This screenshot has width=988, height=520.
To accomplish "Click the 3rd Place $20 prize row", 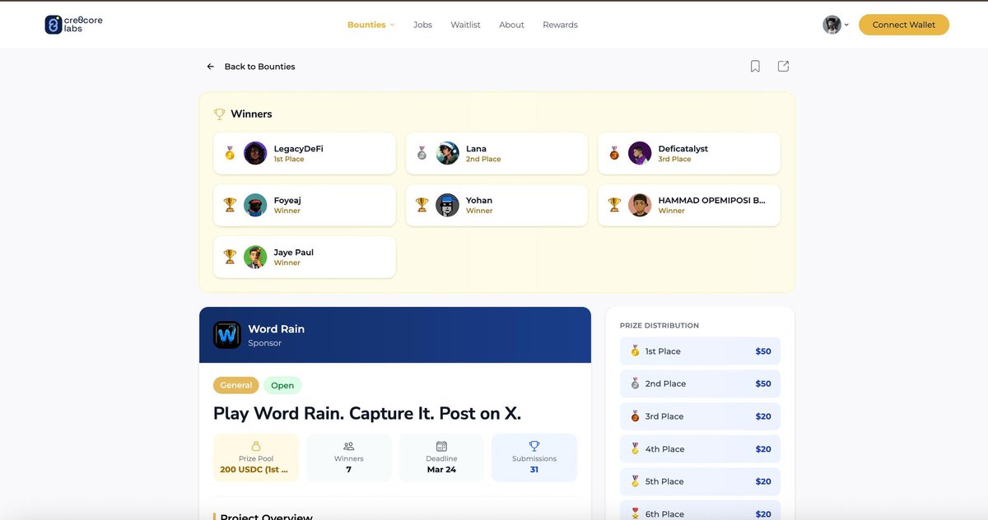I will coord(700,416).
